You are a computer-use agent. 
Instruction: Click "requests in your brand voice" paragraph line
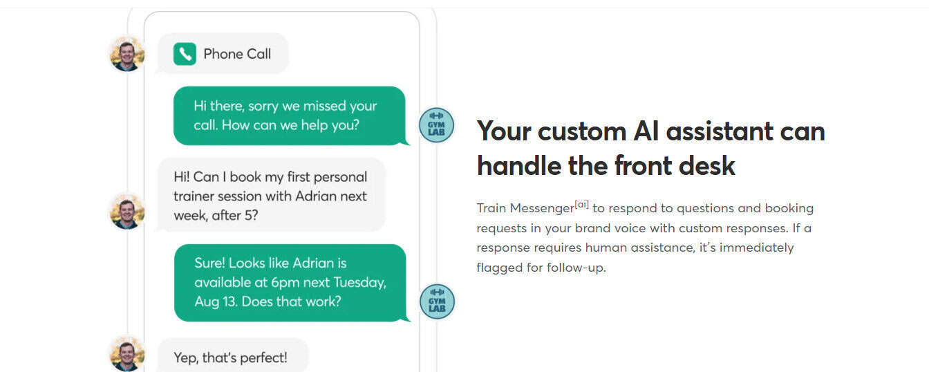coord(645,227)
